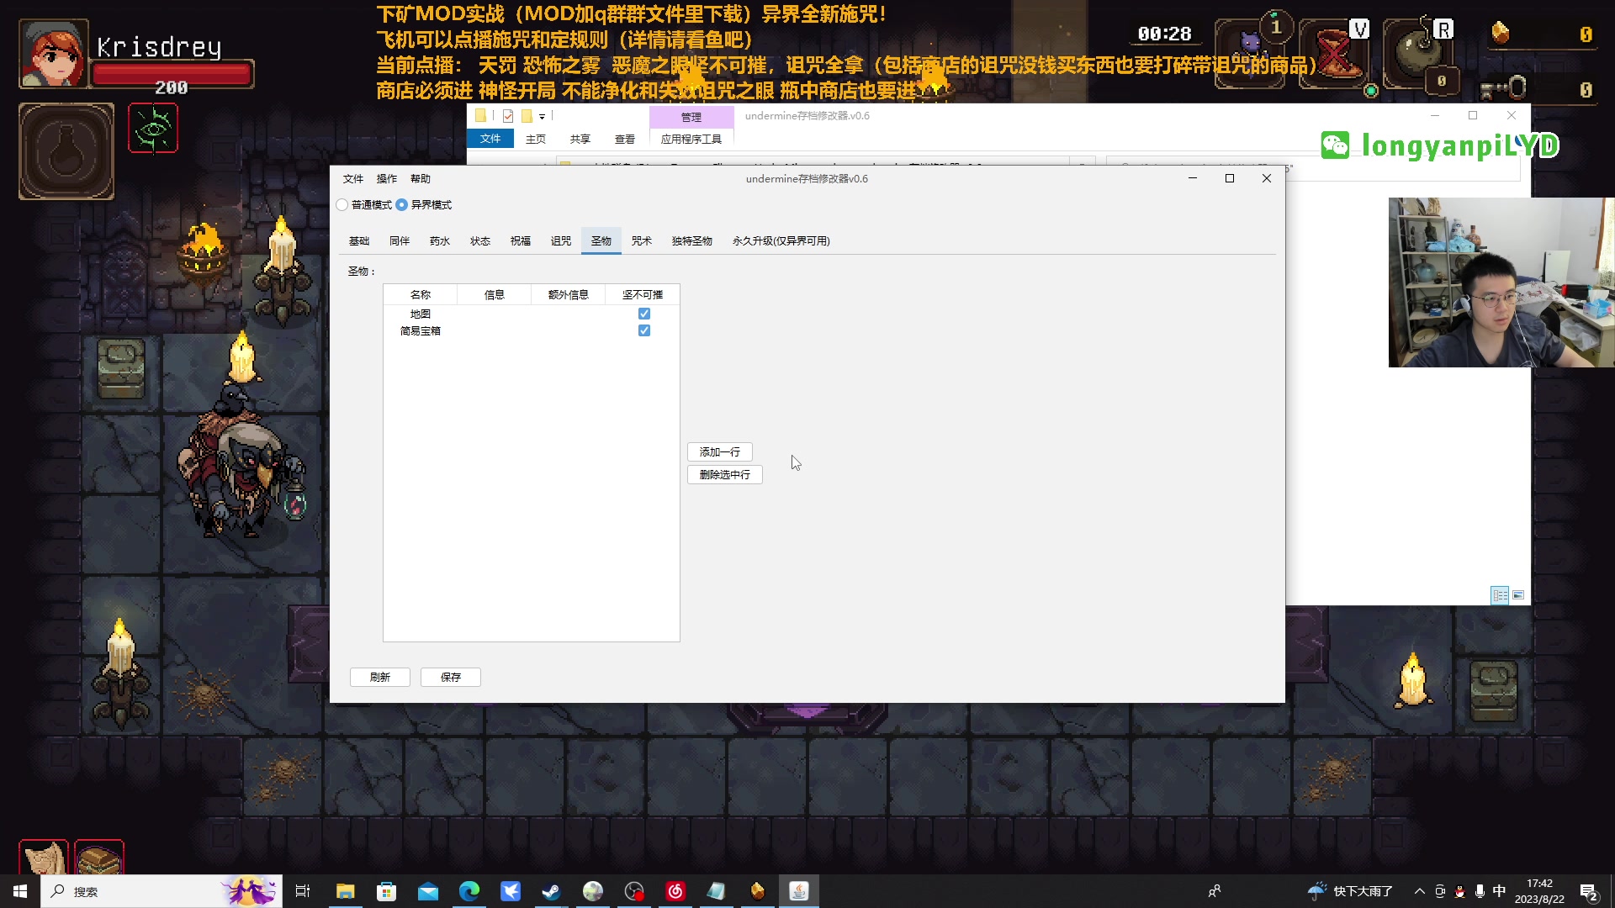Open the 文件 tab in Explorer ribbon
Screen dimensions: 1615x908
(490, 139)
